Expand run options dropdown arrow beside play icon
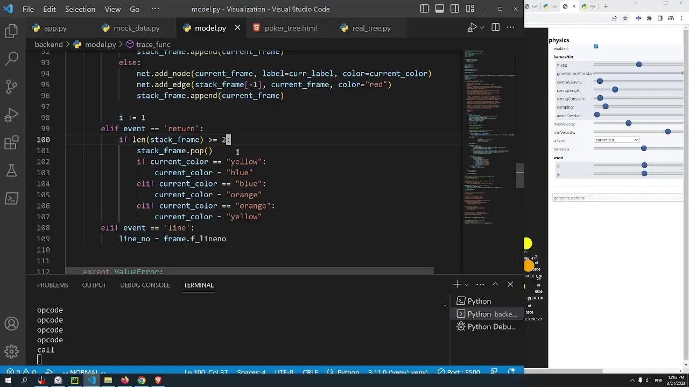This screenshot has height=387, width=689. (x=482, y=28)
